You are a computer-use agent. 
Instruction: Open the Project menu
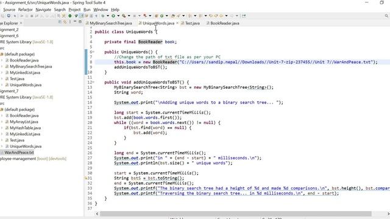tap(74, 10)
